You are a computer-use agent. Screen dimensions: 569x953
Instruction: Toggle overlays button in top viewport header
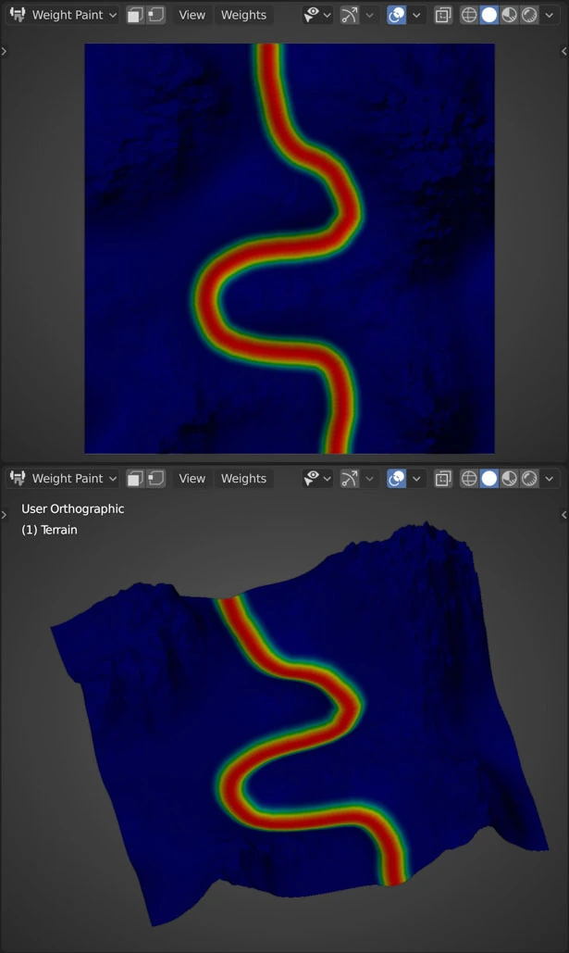(x=397, y=15)
